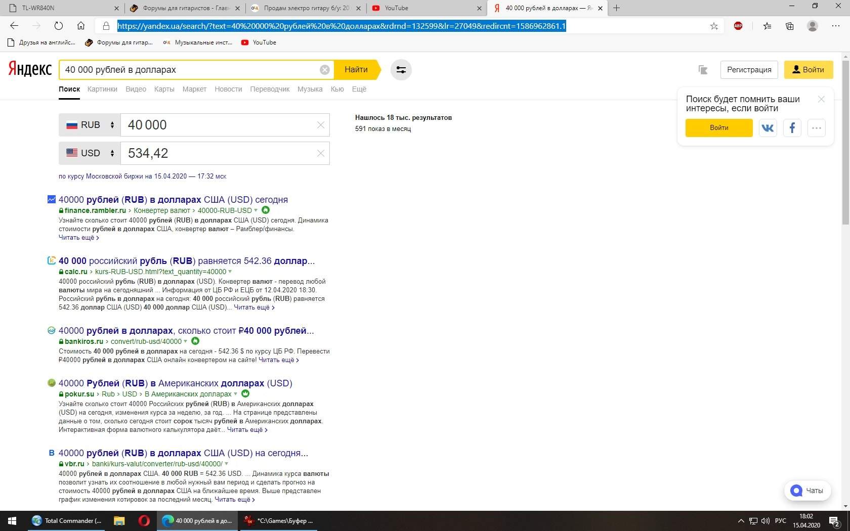Open the calc.ru 40 000 ruble result link
Image resolution: width=850 pixels, height=531 pixels.
tap(187, 261)
